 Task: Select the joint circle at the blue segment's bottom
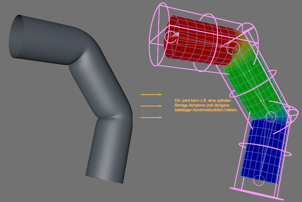(258, 180)
